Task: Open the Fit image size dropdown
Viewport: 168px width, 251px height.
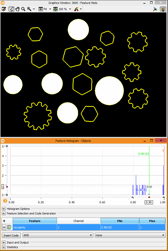Action: [50, 9]
